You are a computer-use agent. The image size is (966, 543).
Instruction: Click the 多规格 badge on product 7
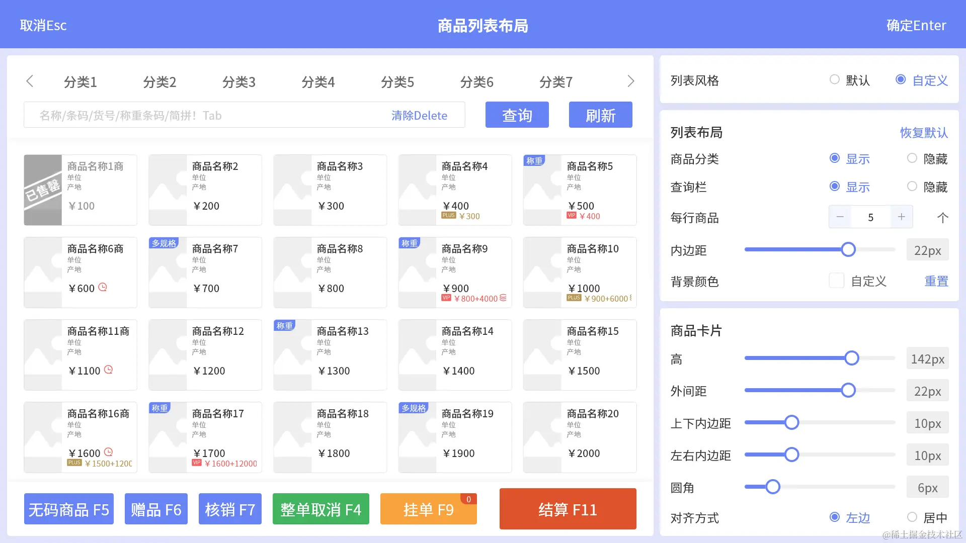(x=164, y=243)
